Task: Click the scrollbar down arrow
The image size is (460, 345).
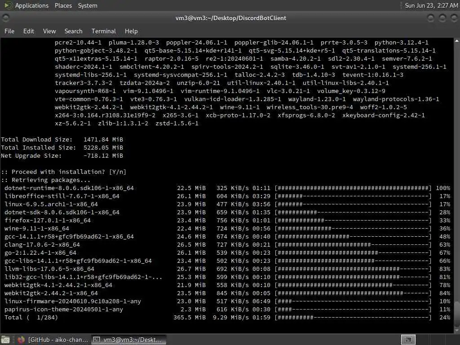Action: tap(457, 331)
